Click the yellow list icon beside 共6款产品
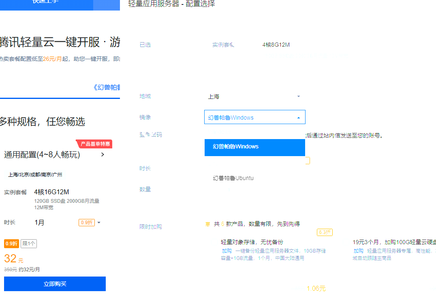The width and height of the screenshot is (436, 296). tap(208, 224)
